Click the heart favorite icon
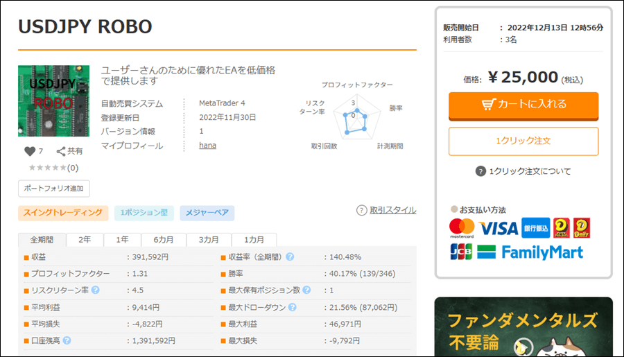 tap(29, 151)
